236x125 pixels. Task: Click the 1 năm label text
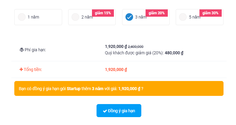click(x=33, y=17)
